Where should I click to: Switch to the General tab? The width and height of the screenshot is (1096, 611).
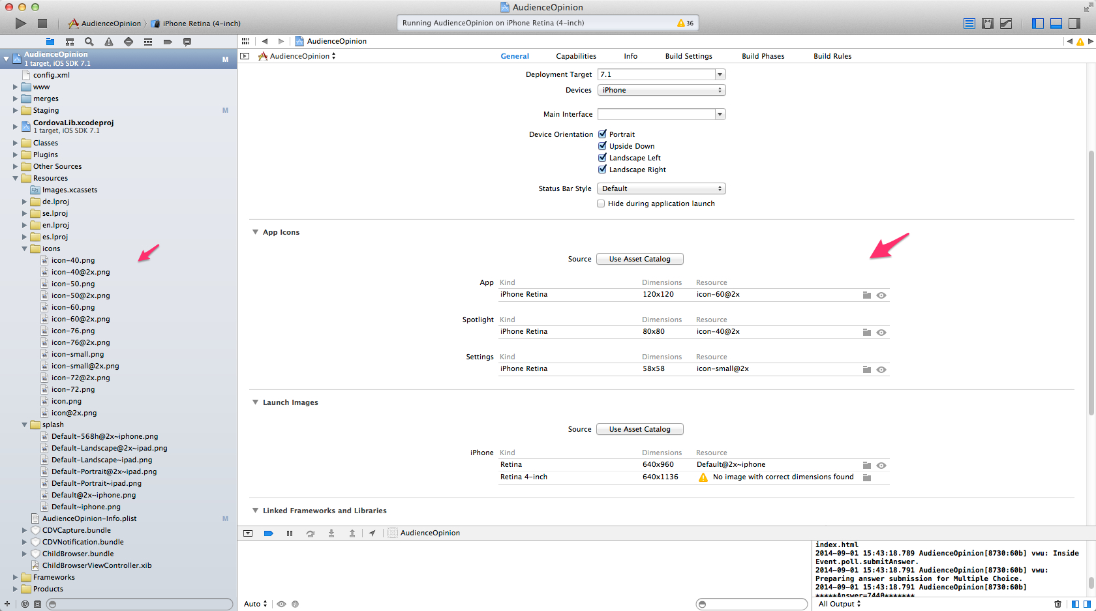pos(515,56)
